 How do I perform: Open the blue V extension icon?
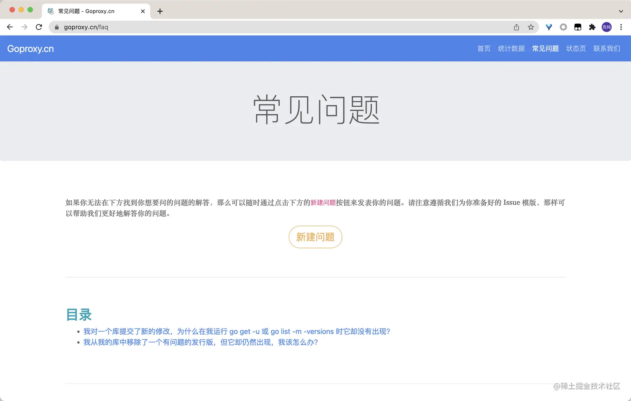click(549, 27)
